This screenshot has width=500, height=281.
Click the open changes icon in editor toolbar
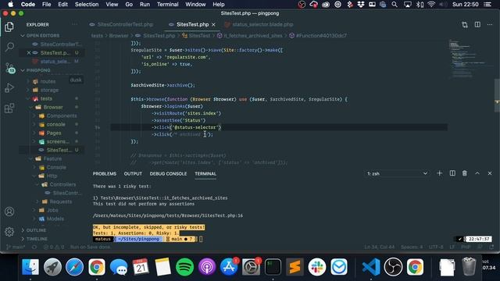pyautogui.click(x=465, y=24)
